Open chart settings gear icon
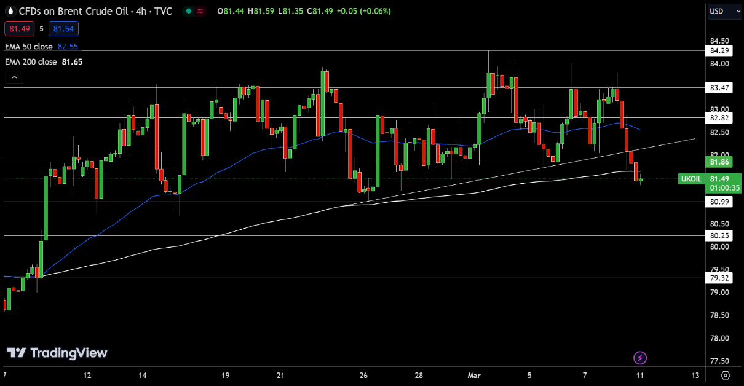The width and height of the screenshot is (744, 386). point(726,375)
